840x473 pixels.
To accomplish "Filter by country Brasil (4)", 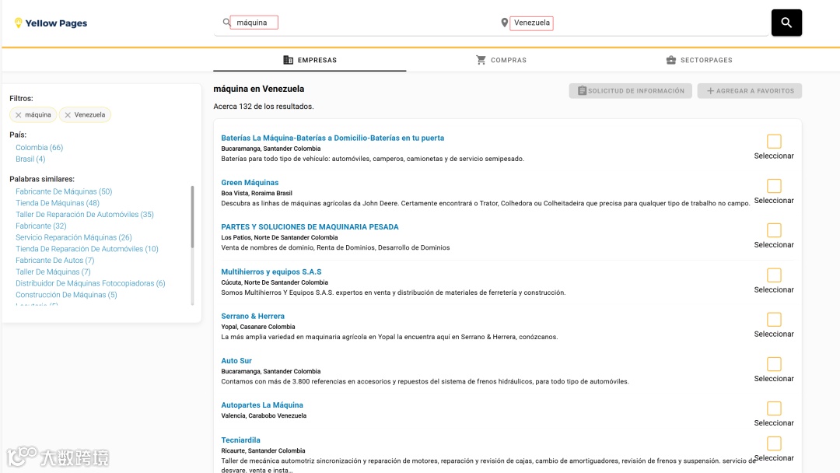I will [30, 159].
